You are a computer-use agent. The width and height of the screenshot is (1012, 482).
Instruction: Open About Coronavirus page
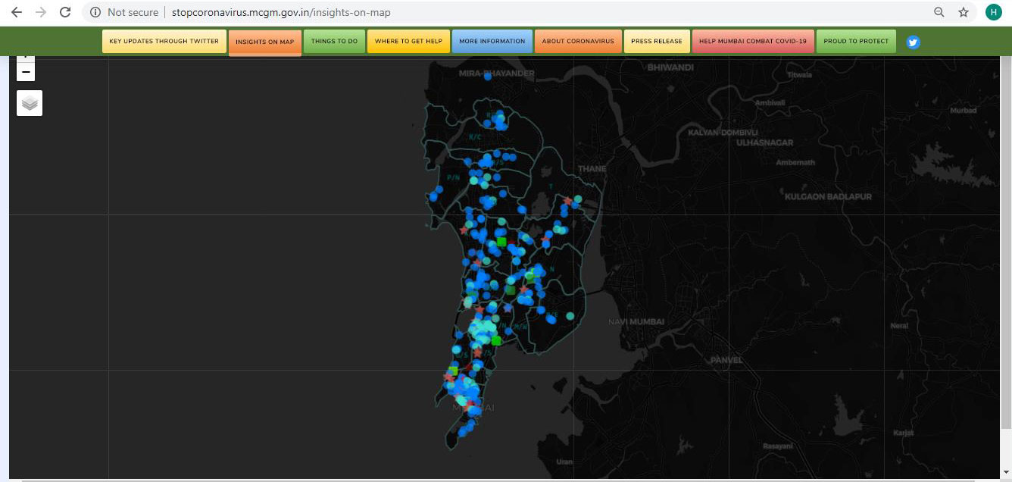(x=578, y=42)
